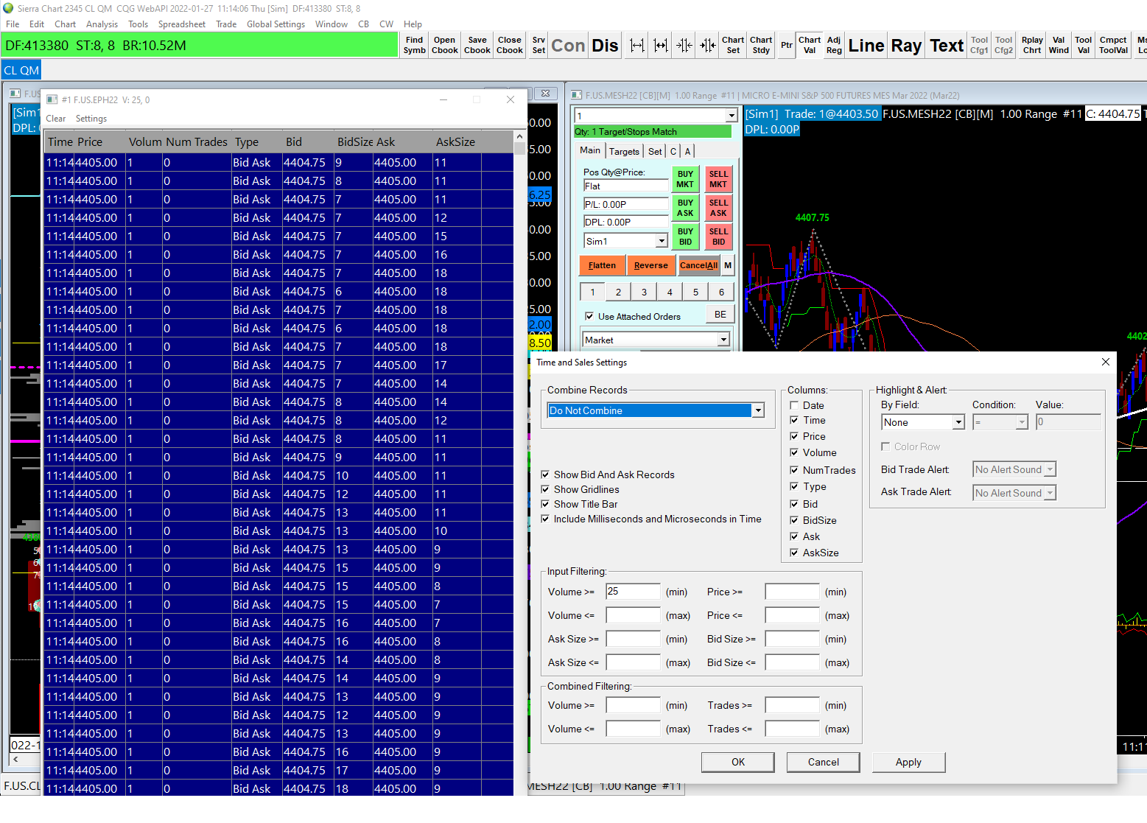Switch to the Targets tab
The height and width of the screenshot is (823, 1147).
[624, 151]
